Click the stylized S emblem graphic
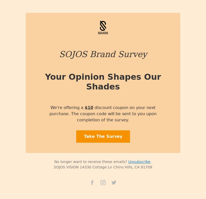Viewport: 206px width, 199px height. tap(103, 26)
